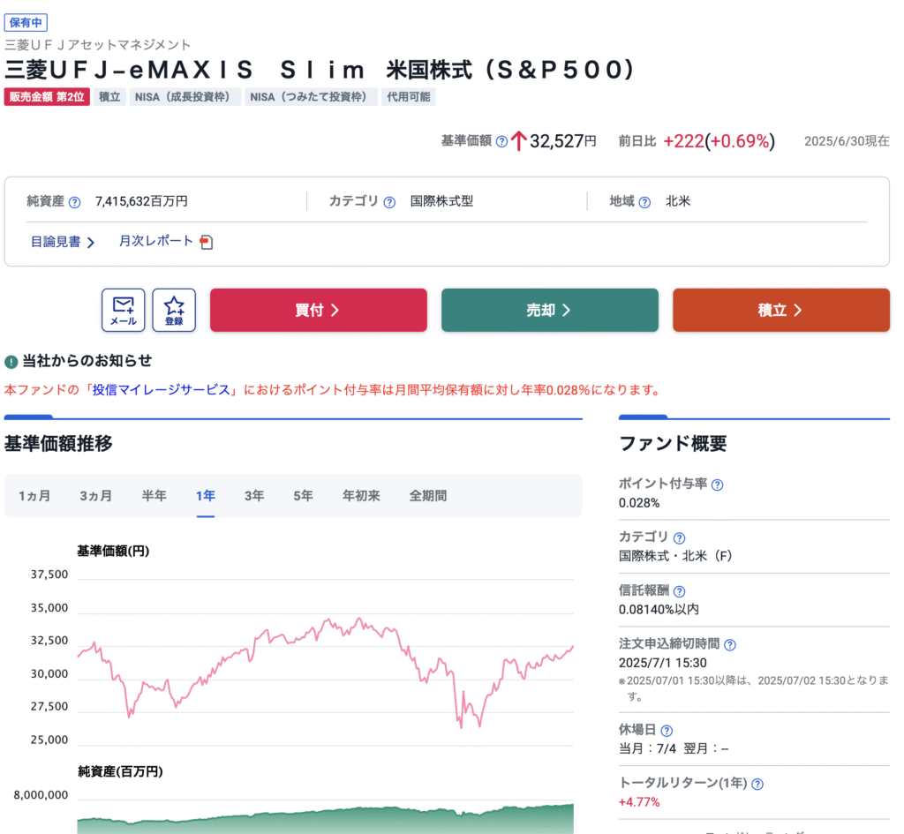
Task: Click the 37,500 axis label on chart
Action: coord(49,575)
